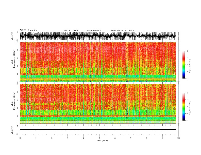
Task: Click the "station=ATH" header label
Action: 94,30
